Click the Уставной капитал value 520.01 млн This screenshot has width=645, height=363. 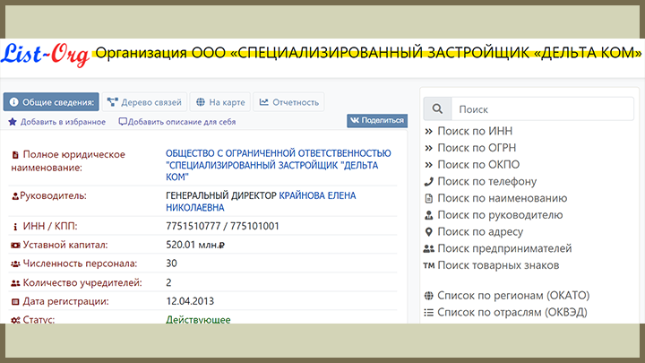pyautogui.click(x=195, y=245)
